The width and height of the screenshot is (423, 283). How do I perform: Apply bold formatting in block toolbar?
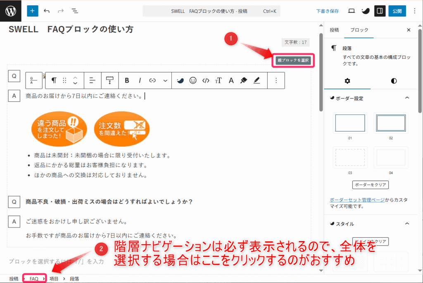pos(127,80)
